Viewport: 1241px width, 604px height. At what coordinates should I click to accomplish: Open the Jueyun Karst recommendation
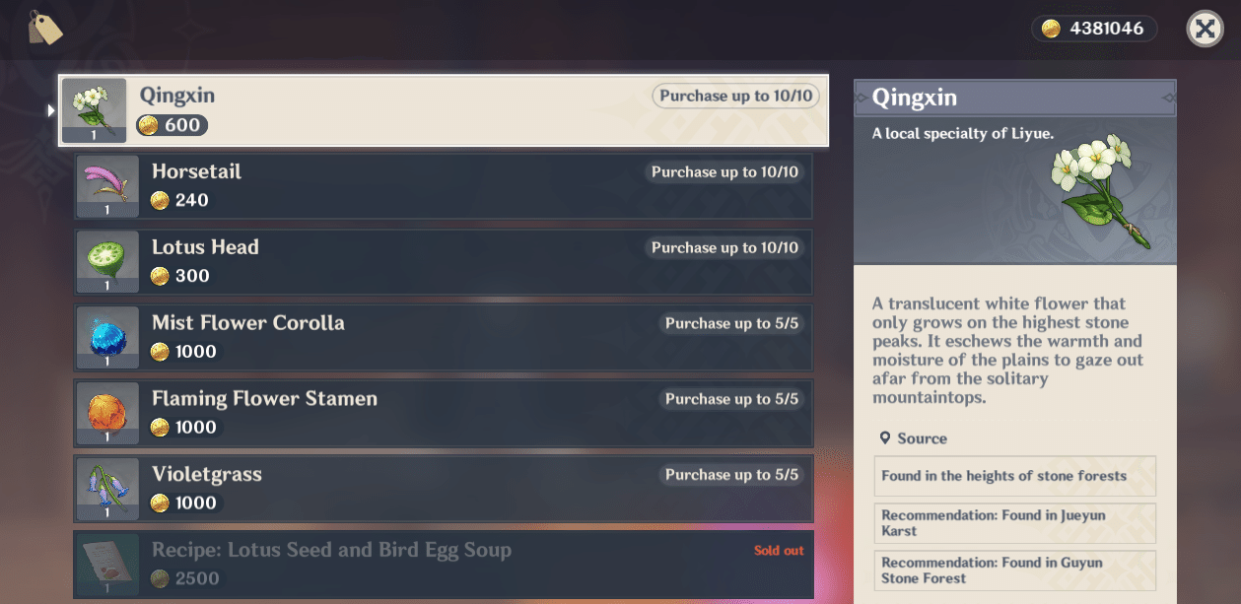(x=1014, y=522)
